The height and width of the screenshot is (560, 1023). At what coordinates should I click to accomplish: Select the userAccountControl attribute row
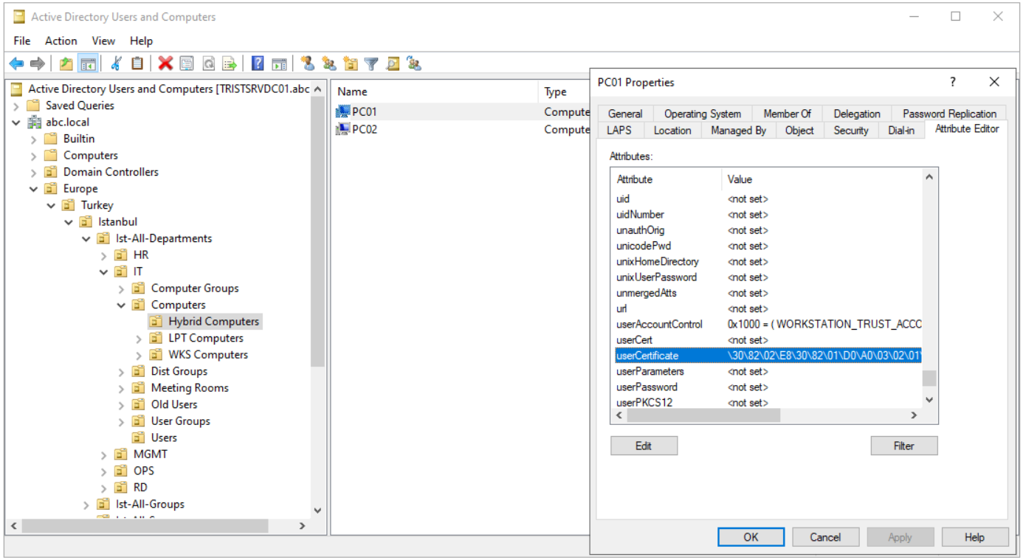(x=766, y=325)
